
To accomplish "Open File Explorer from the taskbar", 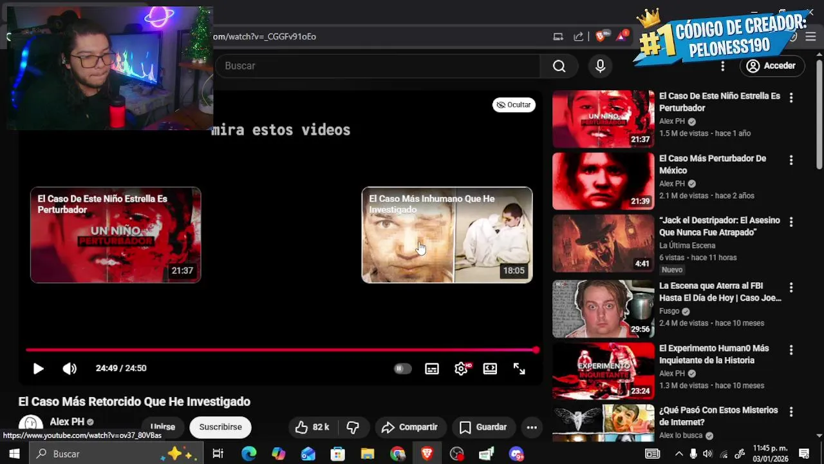I will pyautogui.click(x=367, y=454).
